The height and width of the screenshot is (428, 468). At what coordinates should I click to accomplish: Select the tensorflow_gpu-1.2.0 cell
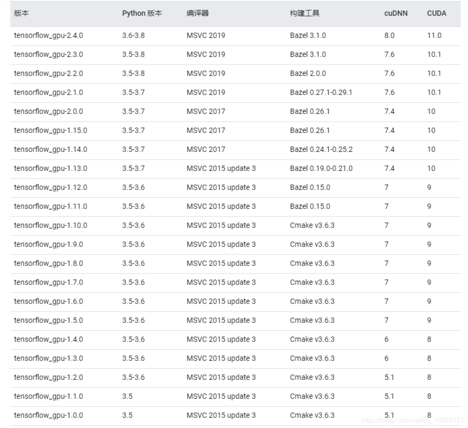coord(49,377)
